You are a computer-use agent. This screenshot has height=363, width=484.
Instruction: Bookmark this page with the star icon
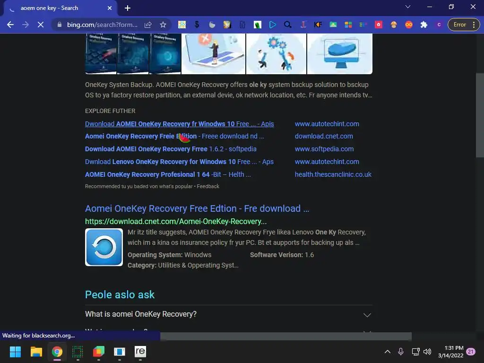pos(163,25)
